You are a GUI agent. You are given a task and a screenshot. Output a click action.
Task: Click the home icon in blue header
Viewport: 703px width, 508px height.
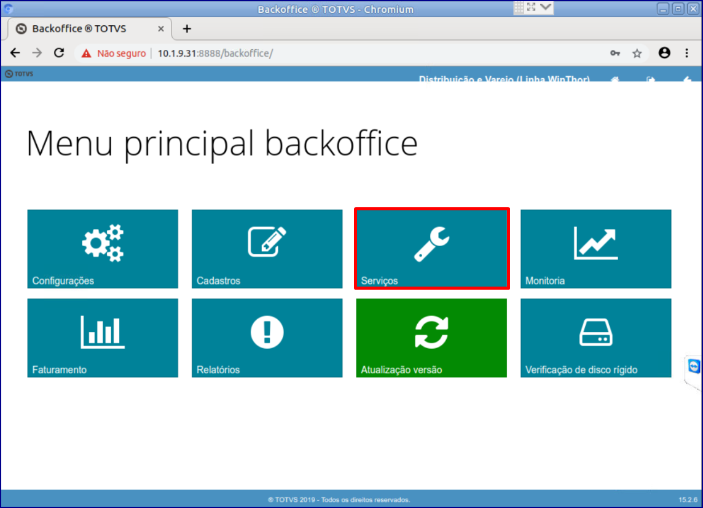pyautogui.click(x=615, y=79)
